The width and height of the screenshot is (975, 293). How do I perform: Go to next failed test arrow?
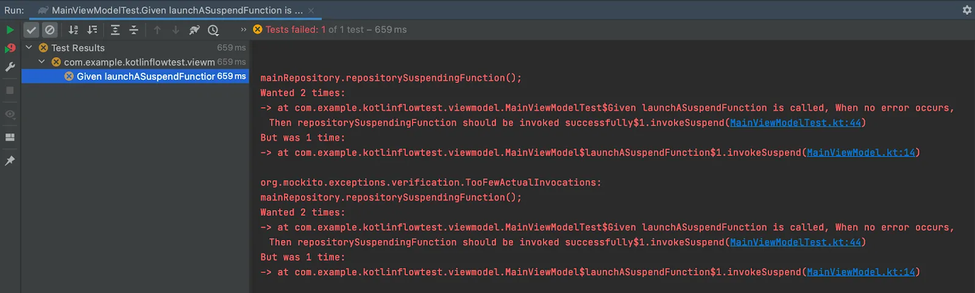point(175,29)
